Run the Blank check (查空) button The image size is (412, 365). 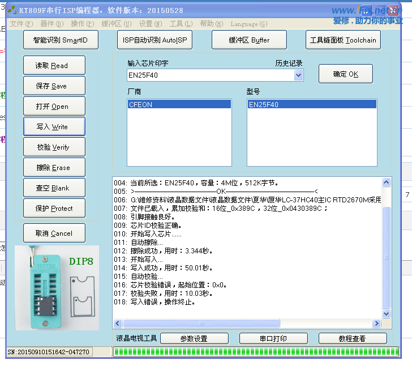point(54,188)
